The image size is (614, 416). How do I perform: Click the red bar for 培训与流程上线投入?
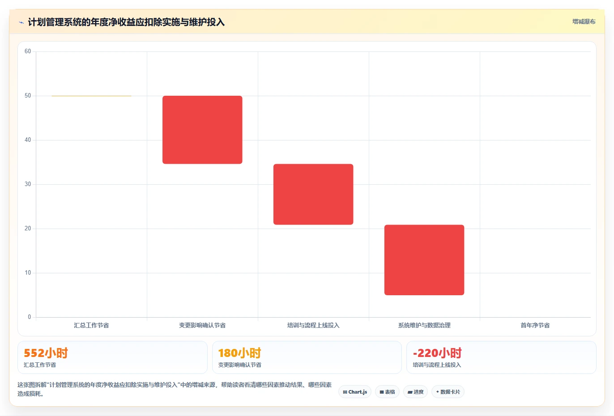click(x=313, y=194)
